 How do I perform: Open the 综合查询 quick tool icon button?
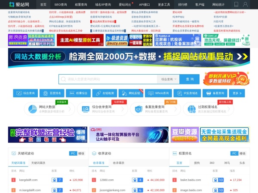point(26,93)
